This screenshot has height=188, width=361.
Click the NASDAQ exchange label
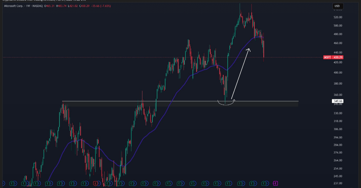37,6
